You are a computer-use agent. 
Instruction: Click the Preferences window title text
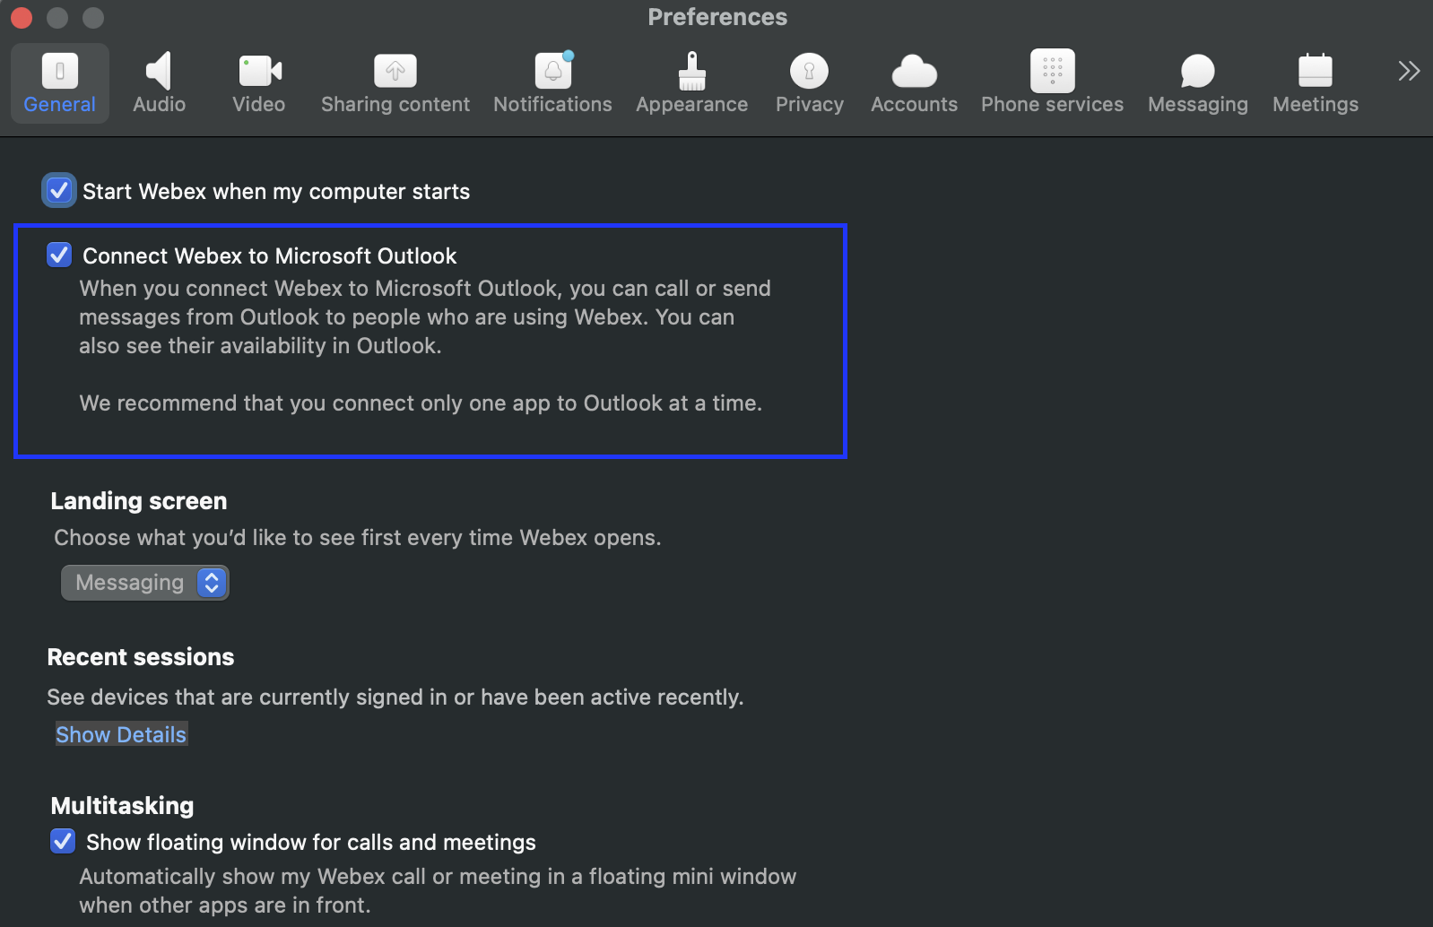pyautogui.click(x=716, y=17)
